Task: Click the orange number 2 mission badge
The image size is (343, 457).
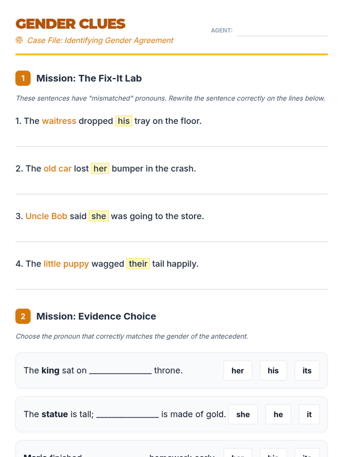Action: [23, 316]
